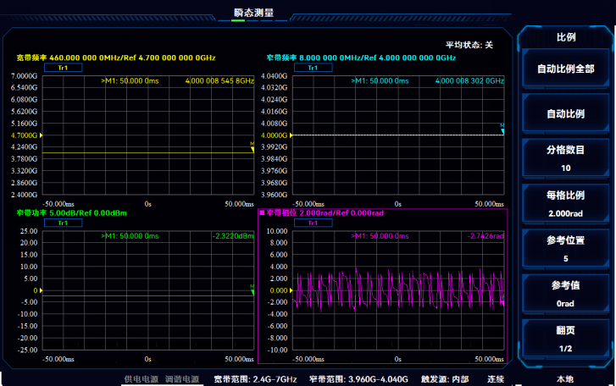Screen dimensions: 616x386
Task: Click the 3.9600G axis label
Action: pyautogui.click(x=275, y=195)
